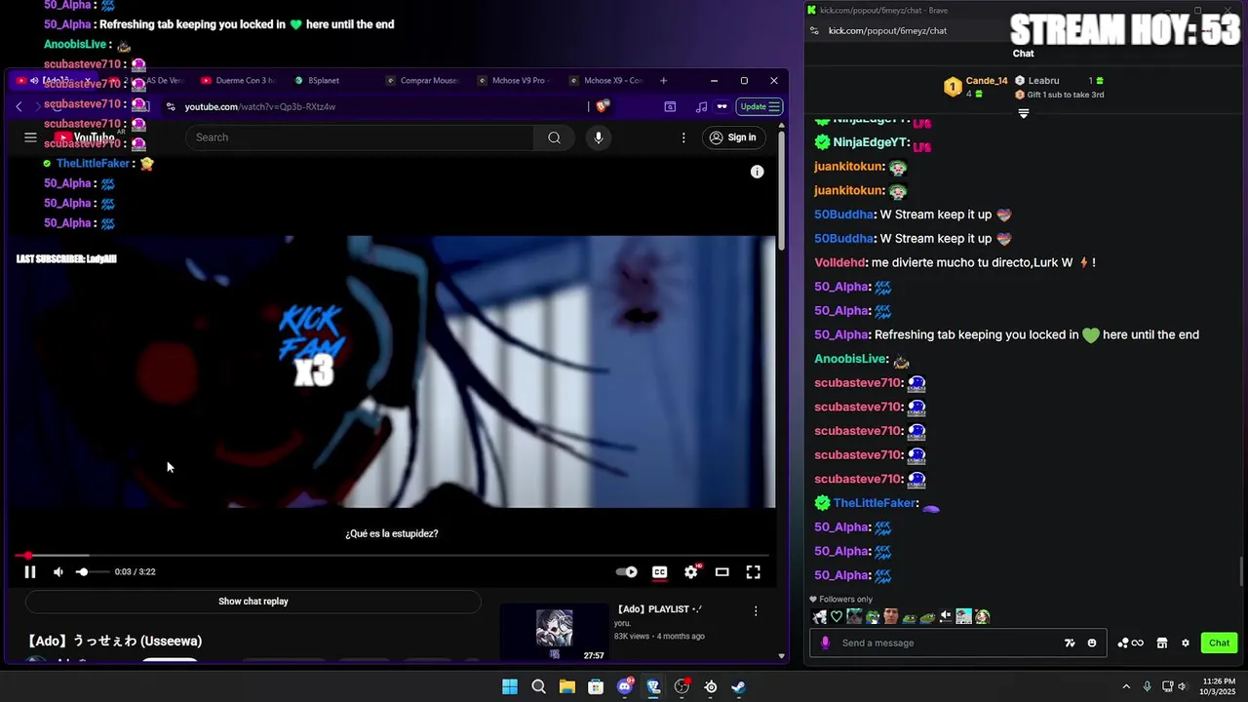The width and height of the screenshot is (1248, 702).
Task: Click the YouTube search magnifier button
Action: pyautogui.click(x=554, y=137)
